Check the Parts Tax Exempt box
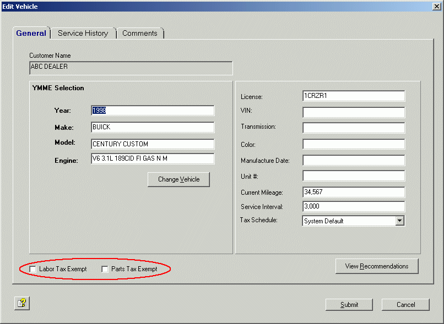 105,269
